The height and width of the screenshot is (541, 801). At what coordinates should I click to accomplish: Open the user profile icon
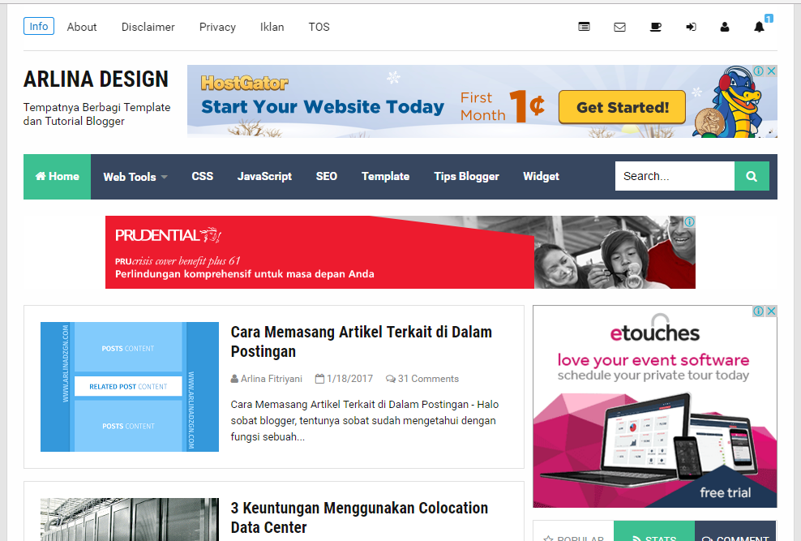tap(724, 27)
